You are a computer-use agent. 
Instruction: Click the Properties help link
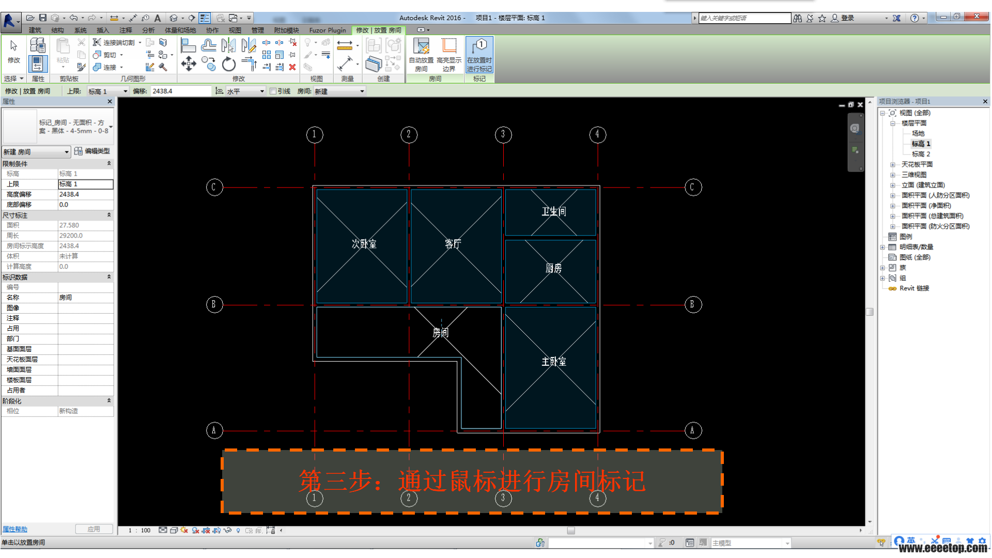click(x=14, y=529)
